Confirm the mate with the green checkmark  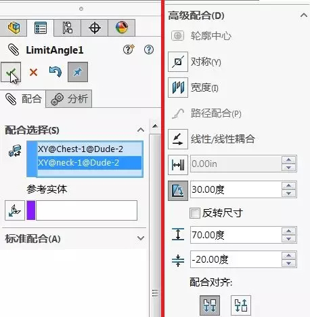pyautogui.click(x=11, y=72)
